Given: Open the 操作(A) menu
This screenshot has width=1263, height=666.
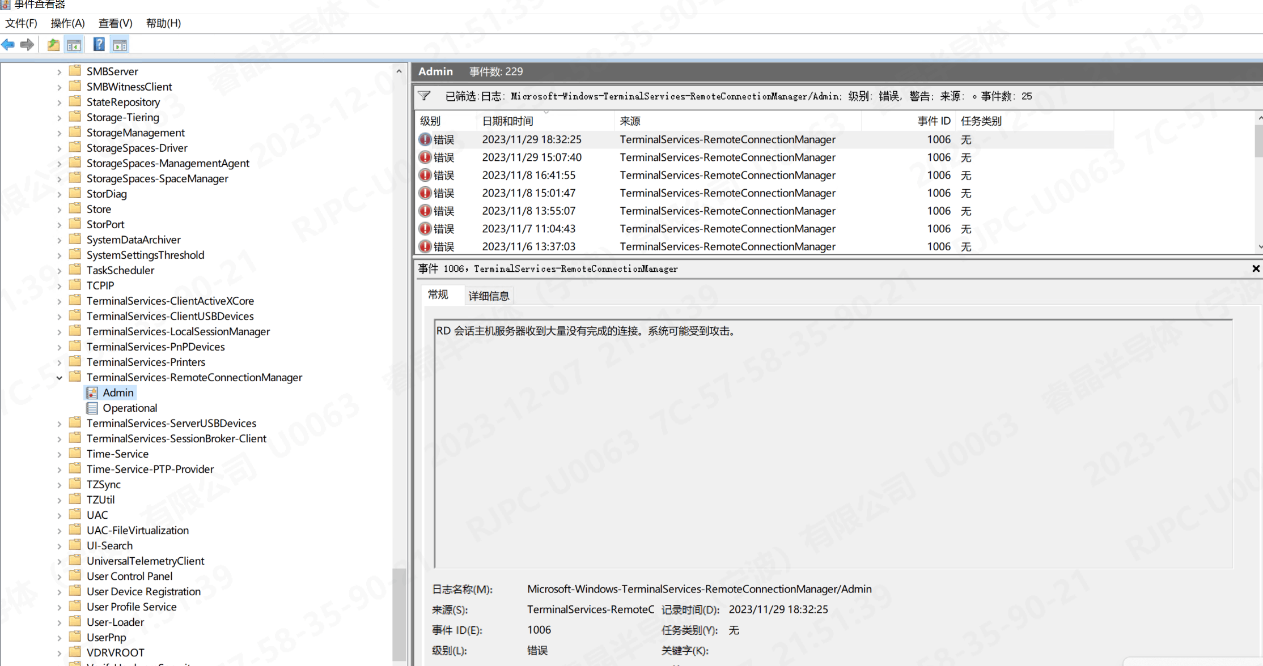Looking at the screenshot, I should pyautogui.click(x=67, y=23).
